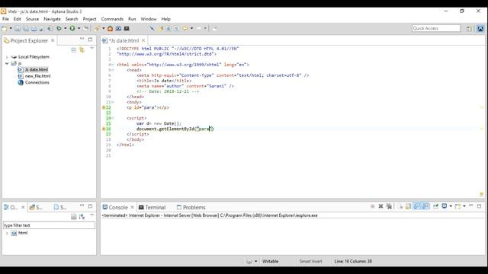
Task: Collapse the head tag code fold
Action: pyautogui.click(x=113, y=70)
